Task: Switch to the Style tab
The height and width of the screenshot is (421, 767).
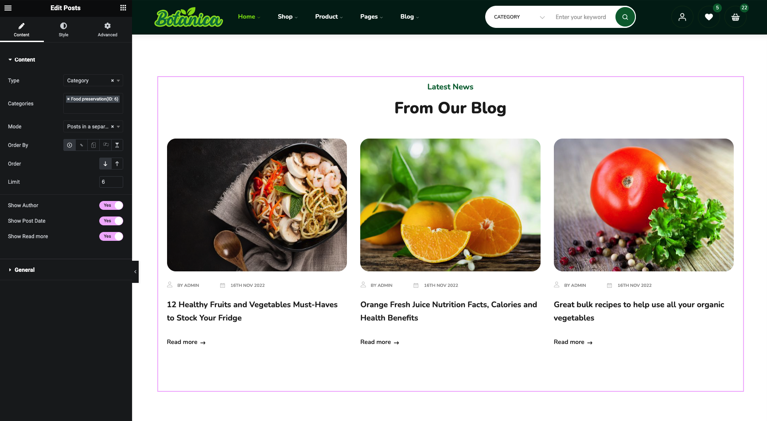Action: [x=64, y=30]
